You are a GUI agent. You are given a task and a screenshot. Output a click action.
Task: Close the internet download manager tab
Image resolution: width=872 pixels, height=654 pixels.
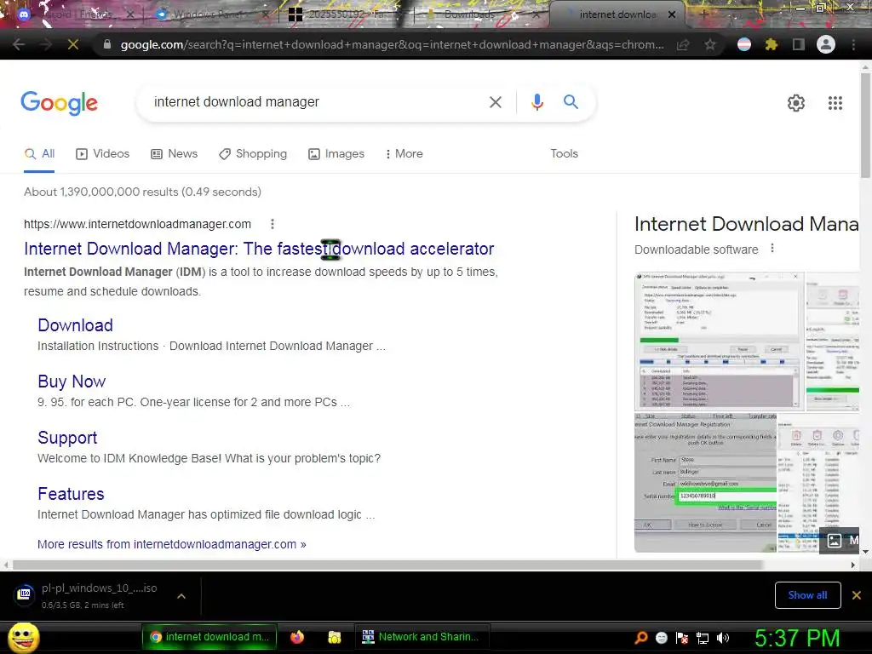coord(672,15)
